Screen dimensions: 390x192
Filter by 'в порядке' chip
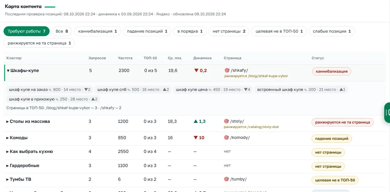tap(190, 31)
